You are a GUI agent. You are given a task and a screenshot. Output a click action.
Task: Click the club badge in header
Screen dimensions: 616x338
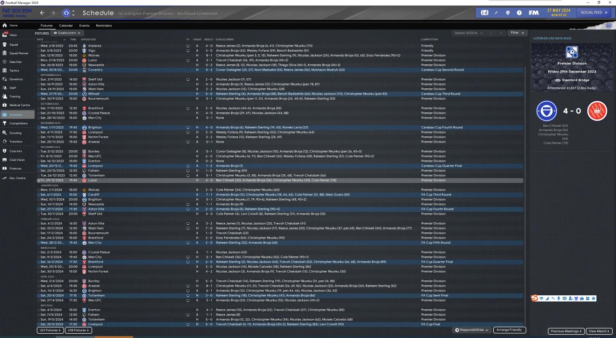66,12
